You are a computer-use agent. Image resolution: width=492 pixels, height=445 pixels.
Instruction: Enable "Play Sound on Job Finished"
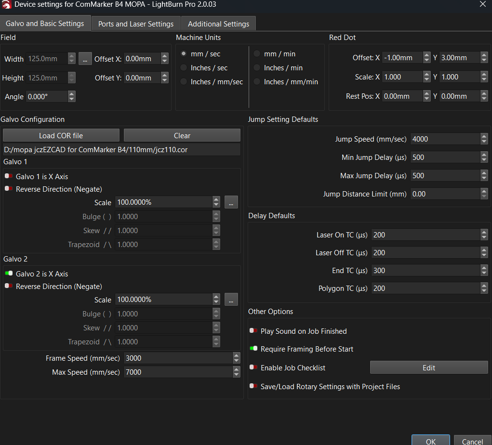pyautogui.click(x=253, y=331)
